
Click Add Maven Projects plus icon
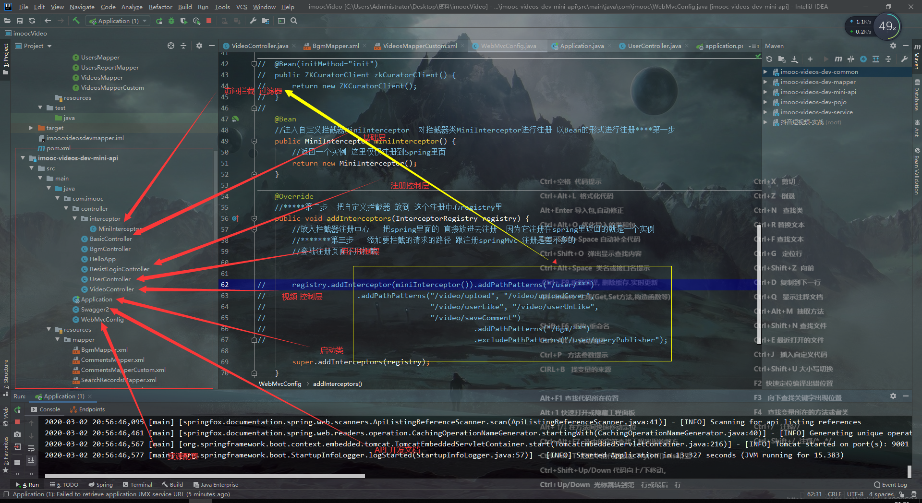click(x=810, y=59)
